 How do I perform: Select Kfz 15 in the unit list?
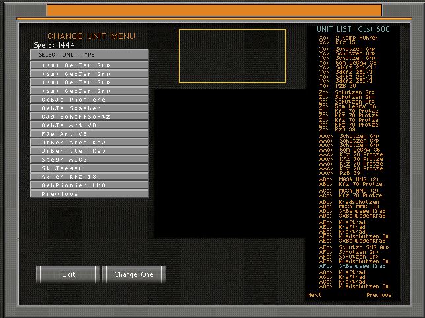pyautogui.click(x=350, y=42)
